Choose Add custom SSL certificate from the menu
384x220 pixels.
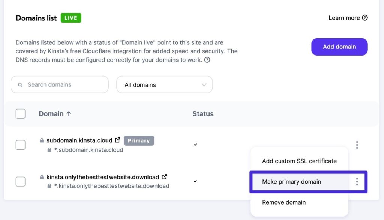point(299,161)
